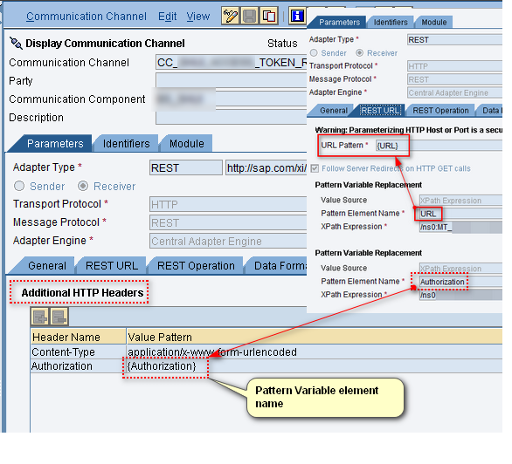
Task: Open the REST URL sub-tab in overlay panel
Action: click(x=380, y=111)
